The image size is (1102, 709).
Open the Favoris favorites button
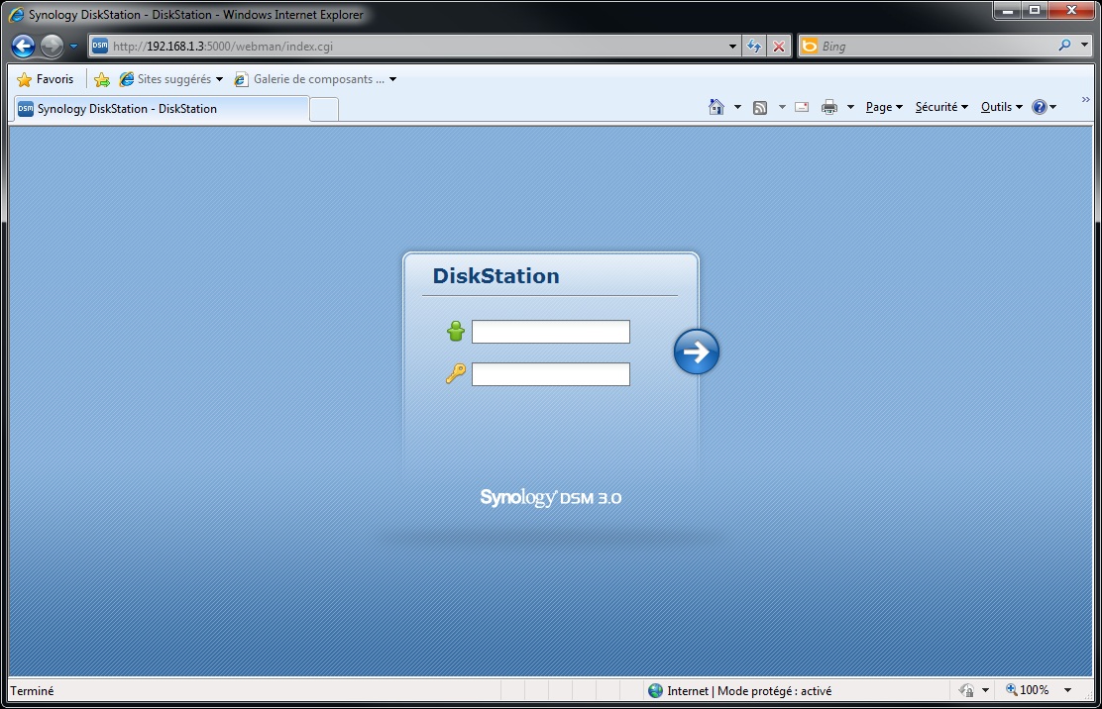(x=45, y=79)
